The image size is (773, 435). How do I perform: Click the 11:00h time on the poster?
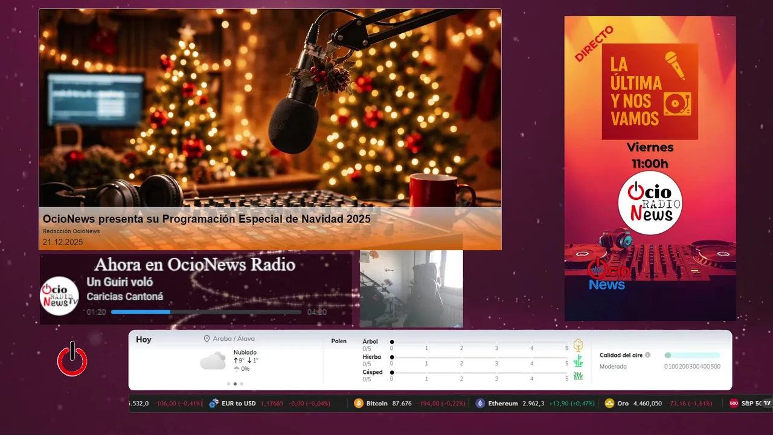(x=650, y=164)
